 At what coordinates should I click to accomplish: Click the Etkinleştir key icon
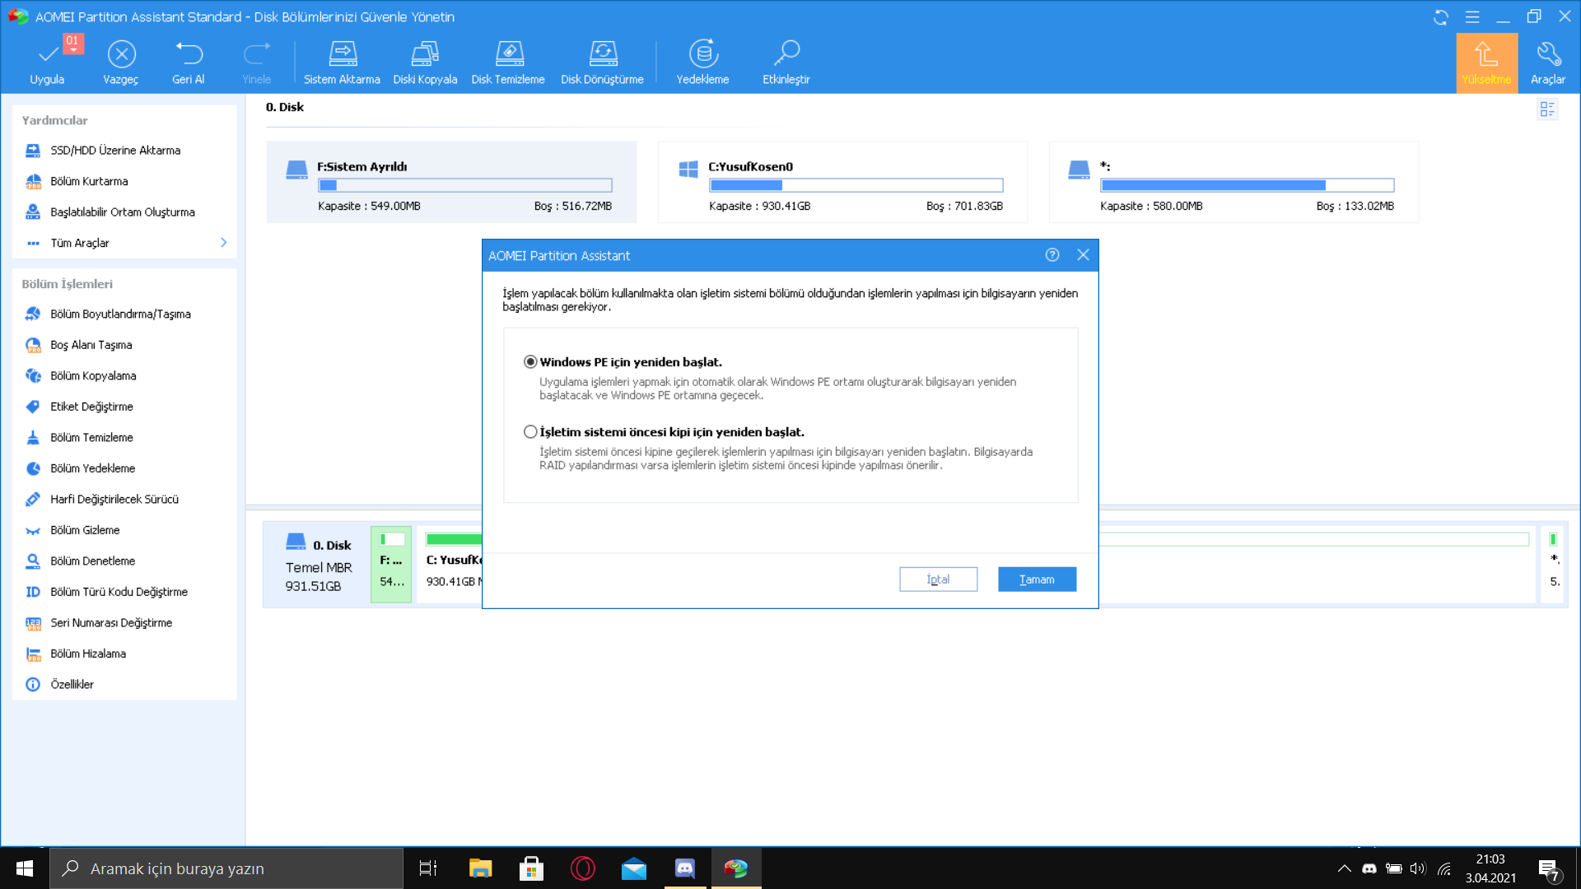(786, 54)
